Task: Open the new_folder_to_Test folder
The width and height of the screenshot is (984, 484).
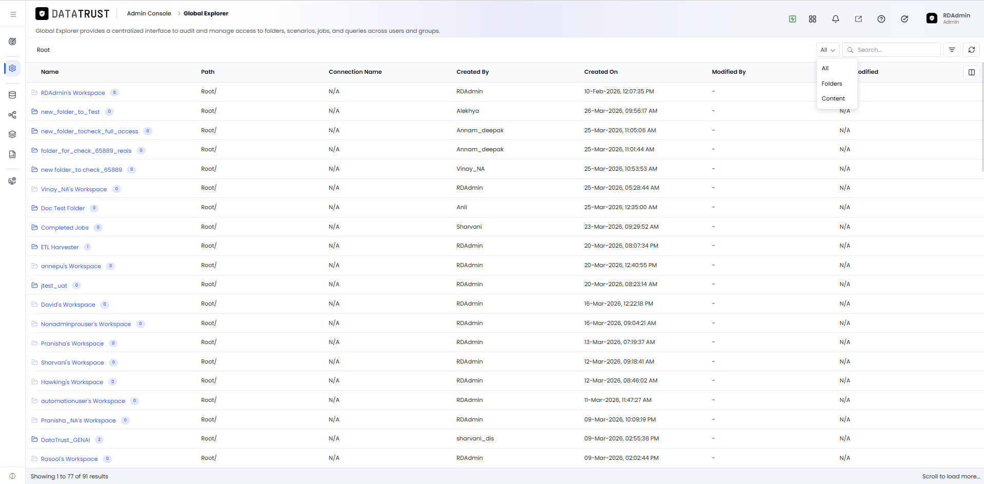Action: pos(70,112)
